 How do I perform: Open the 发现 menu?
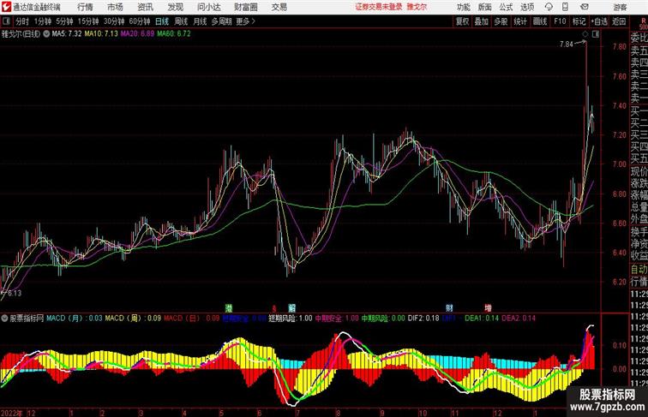[x=175, y=7]
